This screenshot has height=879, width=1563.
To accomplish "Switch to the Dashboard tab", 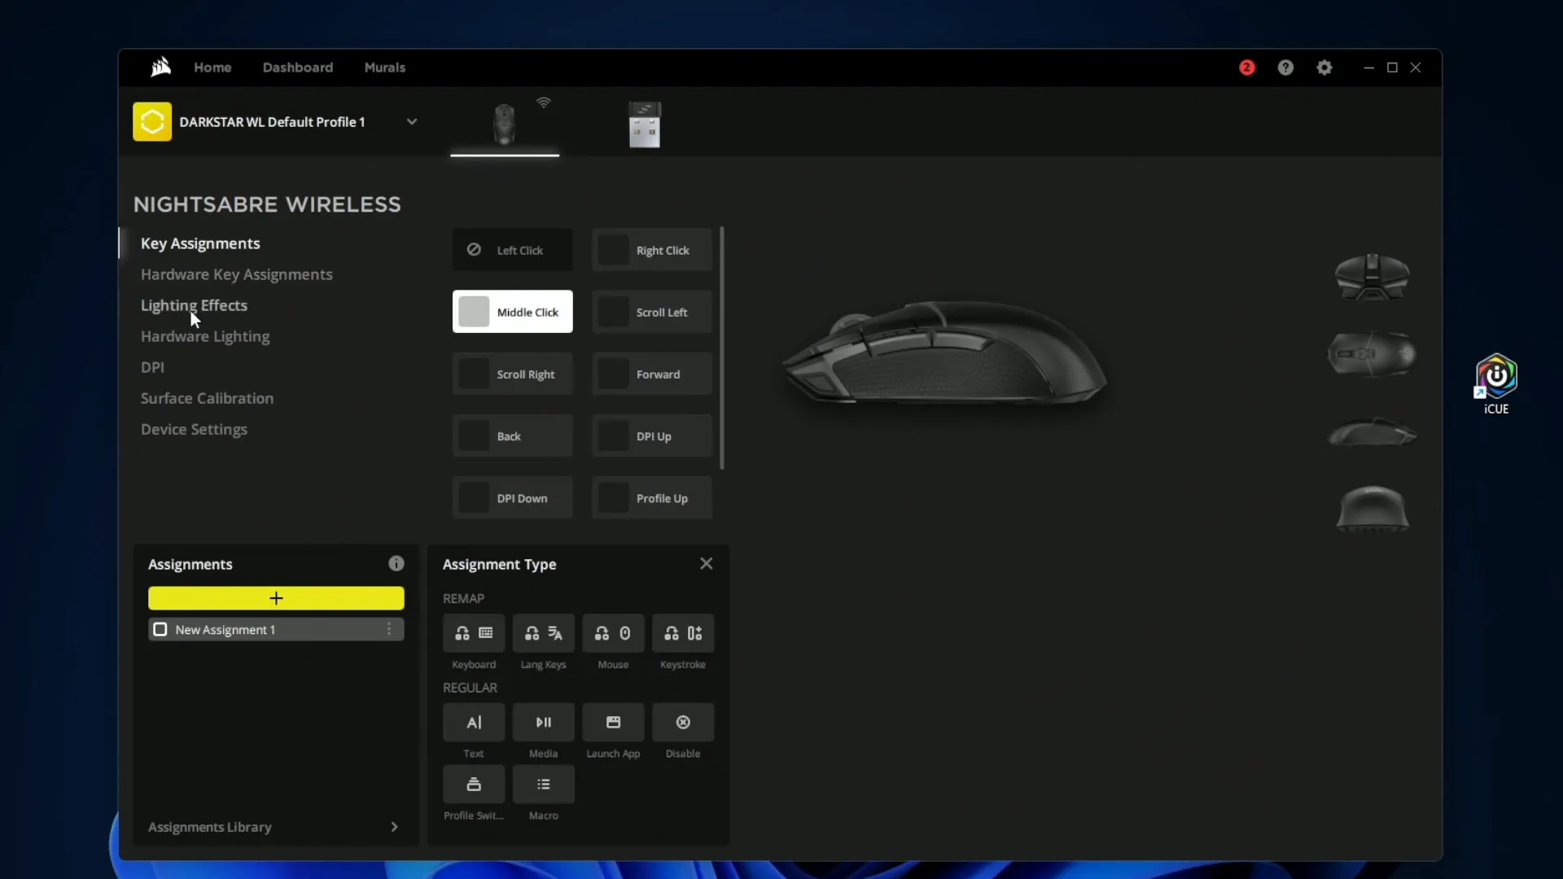I will 298,68.
